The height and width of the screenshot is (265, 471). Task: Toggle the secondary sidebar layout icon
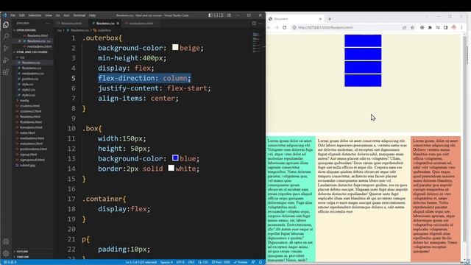pyautogui.click(x=222, y=15)
